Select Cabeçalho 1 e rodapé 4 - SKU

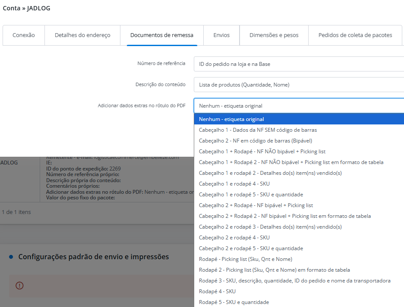[x=299, y=184]
